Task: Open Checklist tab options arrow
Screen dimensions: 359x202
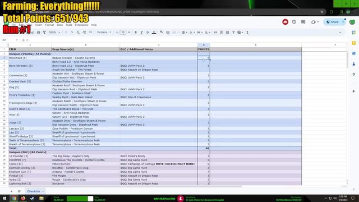Action: (x=43, y=191)
